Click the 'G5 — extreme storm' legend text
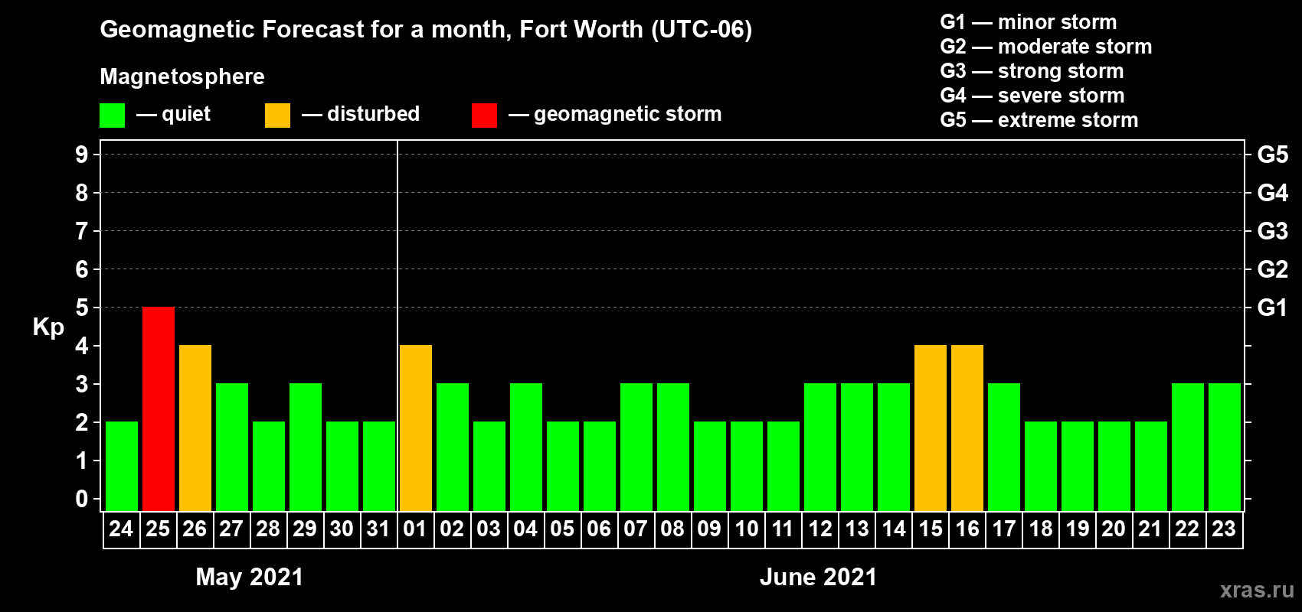1302x612 pixels. coord(1039,119)
